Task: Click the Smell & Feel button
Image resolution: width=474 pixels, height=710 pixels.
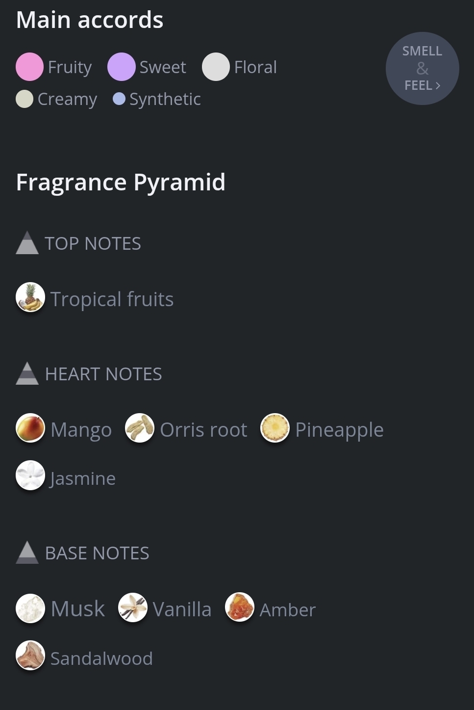Action: click(x=422, y=69)
